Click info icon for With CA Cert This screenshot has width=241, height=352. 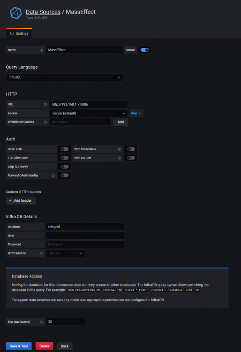pyautogui.click(x=120, y=158)
